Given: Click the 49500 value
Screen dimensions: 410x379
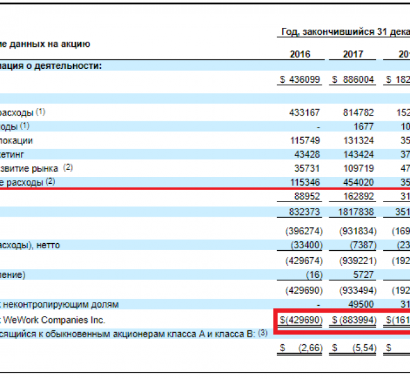Looking at the screenshot, I should 361,304.
